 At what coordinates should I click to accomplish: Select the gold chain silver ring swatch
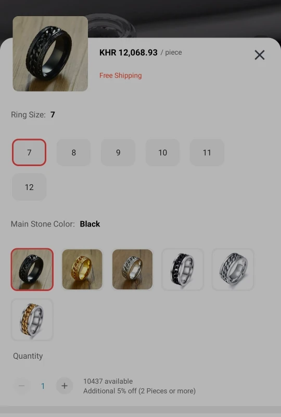(32, 320)
